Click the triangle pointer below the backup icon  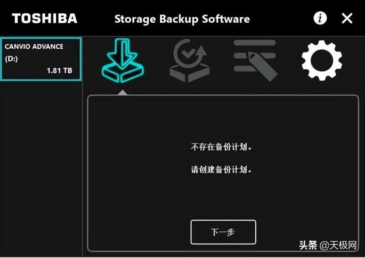click(x=122, y=93)
